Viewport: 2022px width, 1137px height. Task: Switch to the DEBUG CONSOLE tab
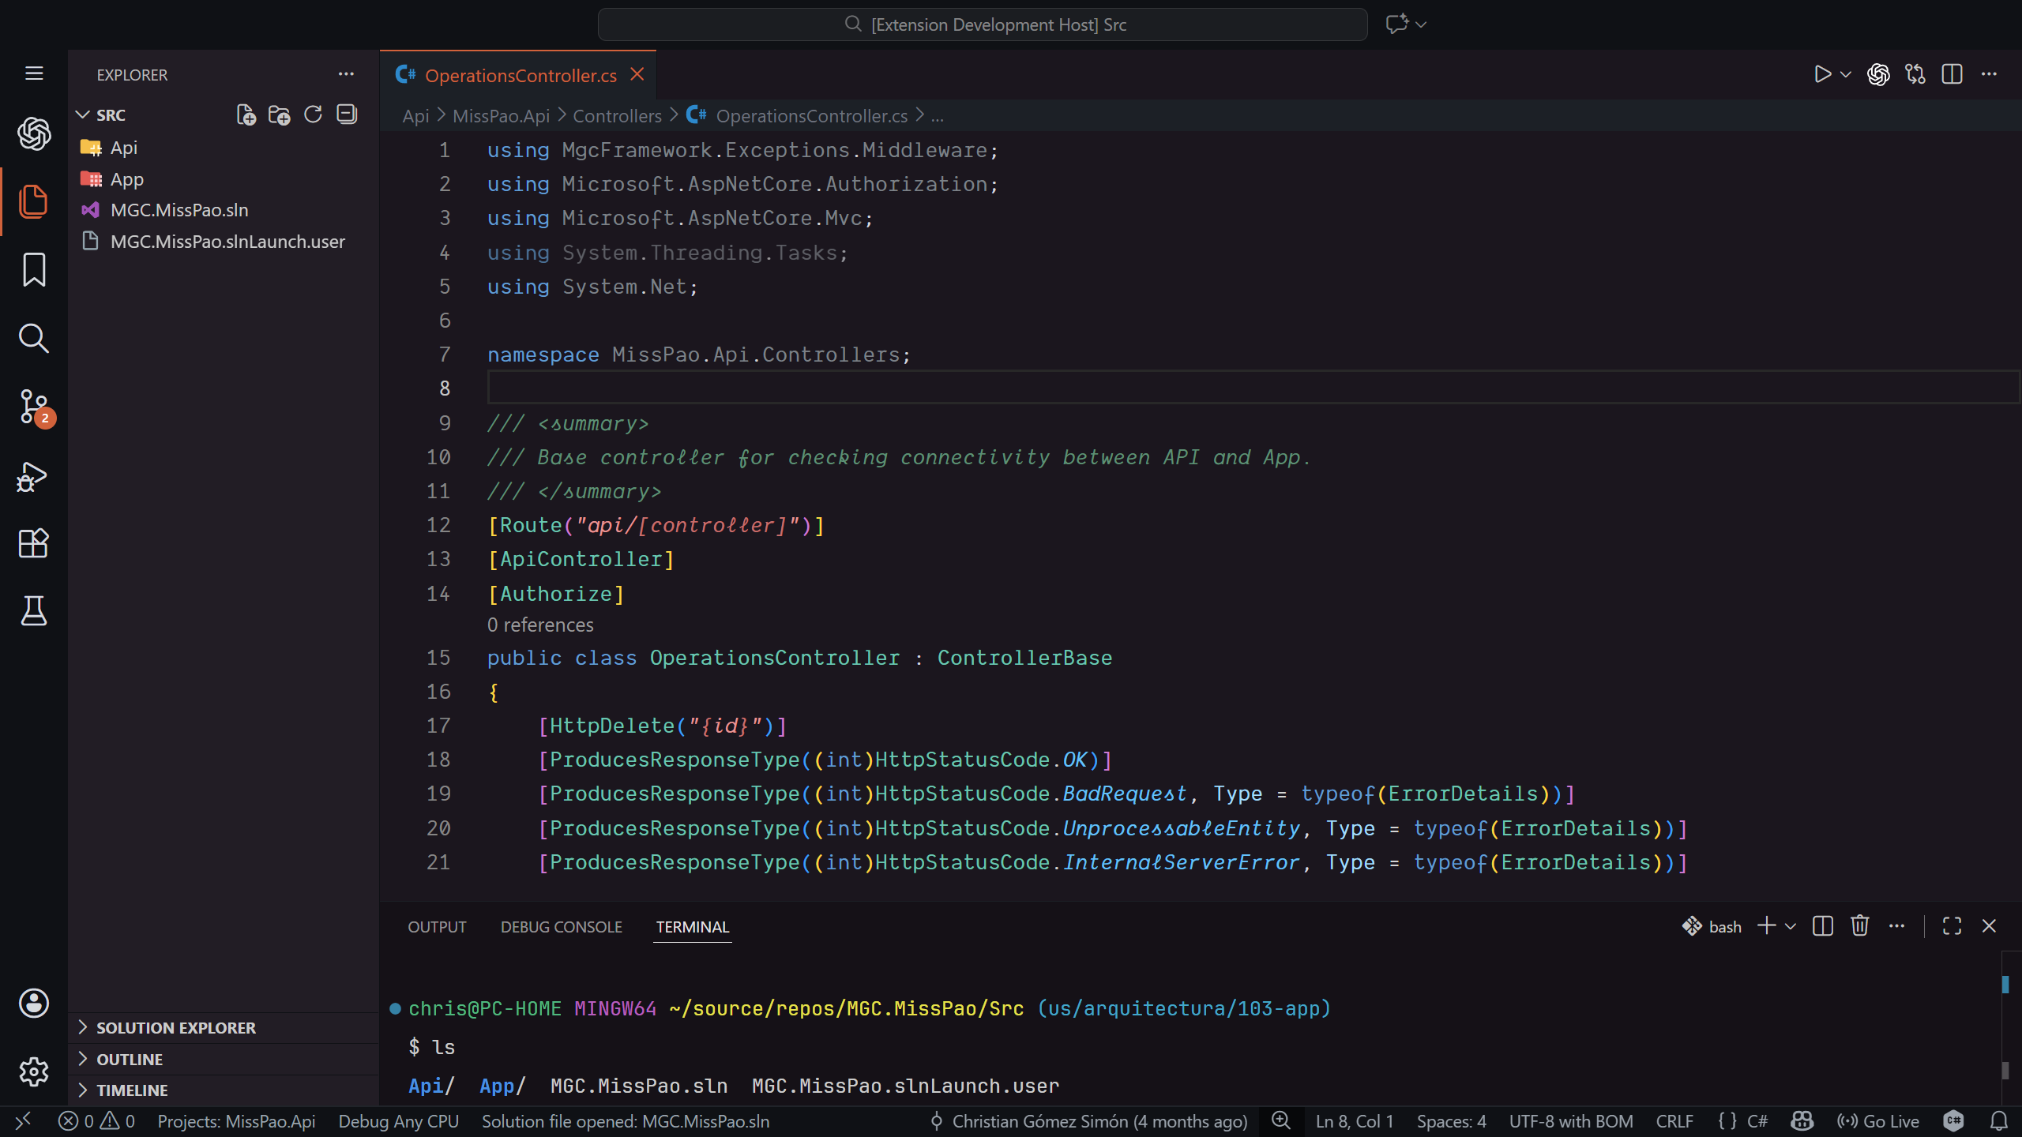(561, 926)
